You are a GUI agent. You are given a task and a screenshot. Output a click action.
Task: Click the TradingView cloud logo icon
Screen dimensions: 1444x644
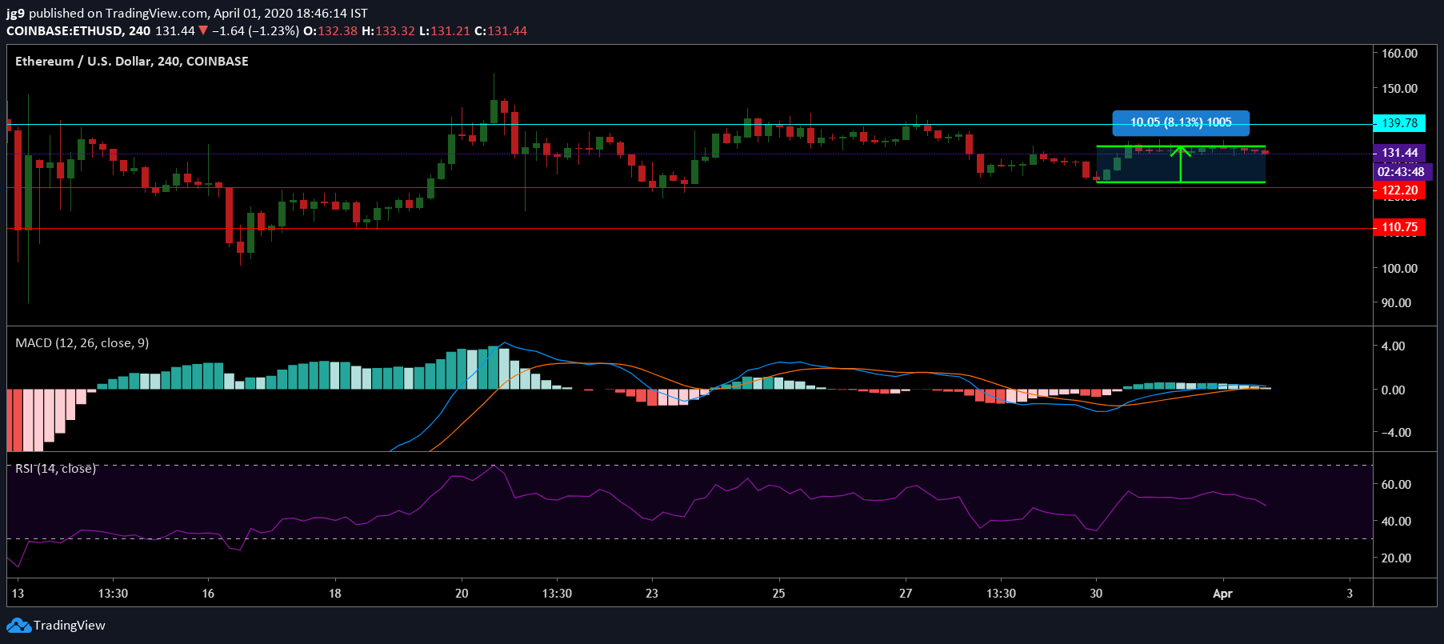point(18,626)
